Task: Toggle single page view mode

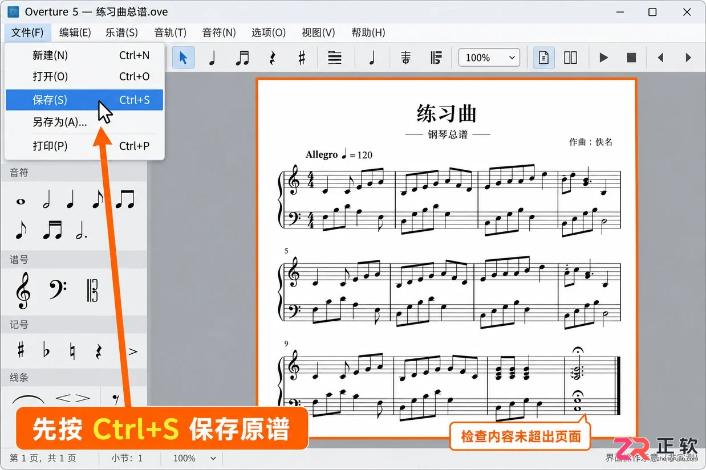Action: [544, 58]
